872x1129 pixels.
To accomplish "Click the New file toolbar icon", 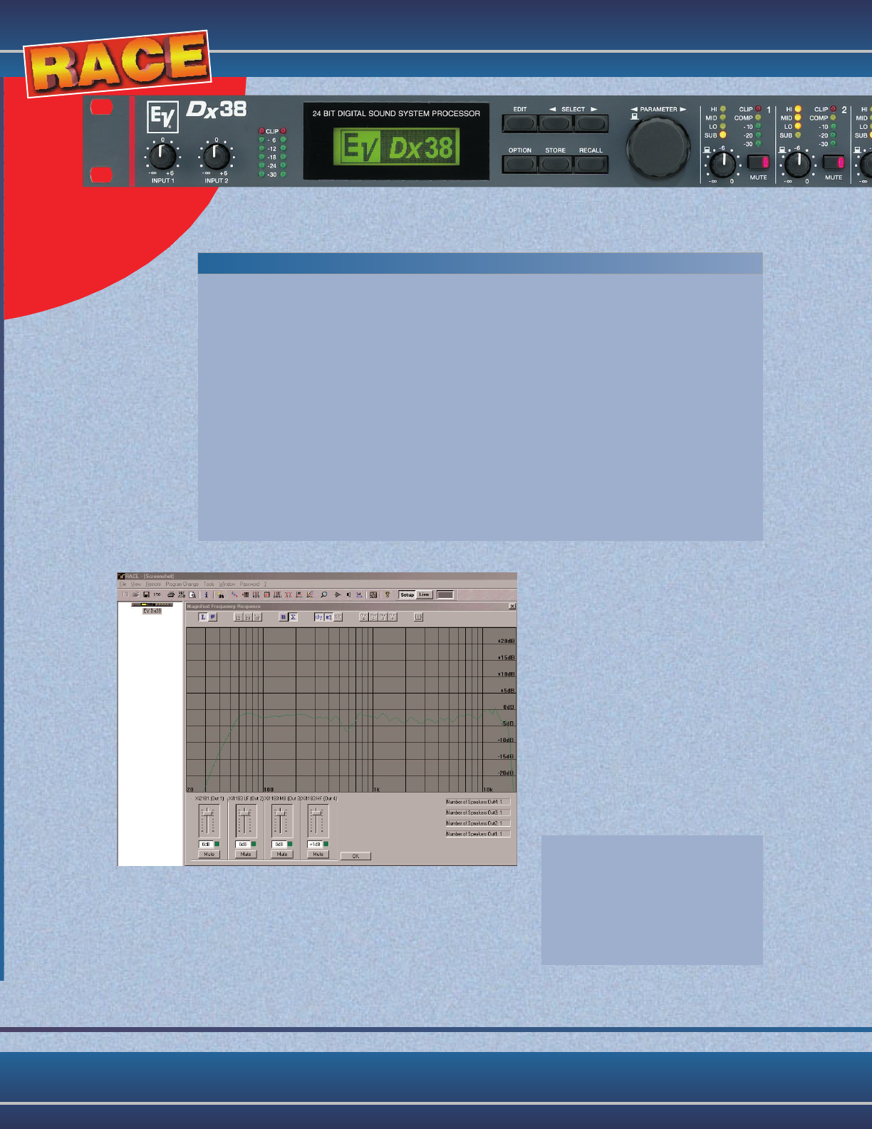I will click(x=125, y=594).
